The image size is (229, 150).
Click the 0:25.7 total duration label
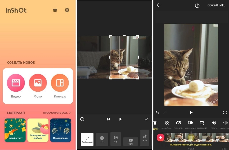pyautogui.click(x=224, y=149)
